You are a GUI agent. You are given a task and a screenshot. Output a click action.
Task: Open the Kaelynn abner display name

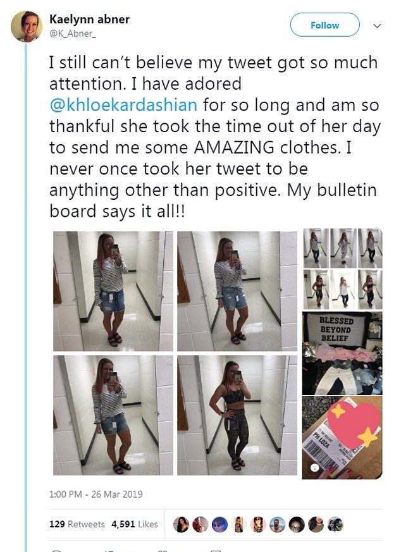tap(89, 19)
